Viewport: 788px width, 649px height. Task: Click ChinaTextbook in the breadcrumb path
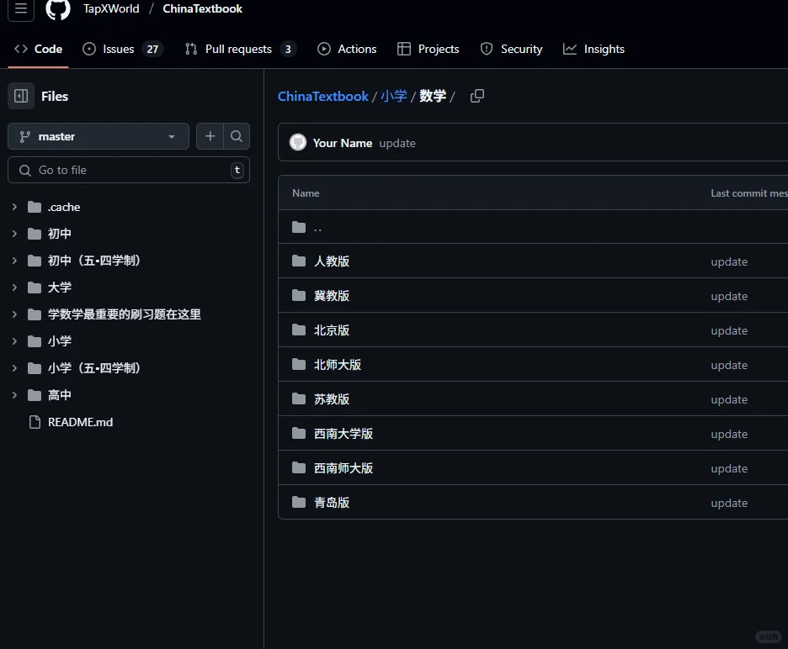323,96
